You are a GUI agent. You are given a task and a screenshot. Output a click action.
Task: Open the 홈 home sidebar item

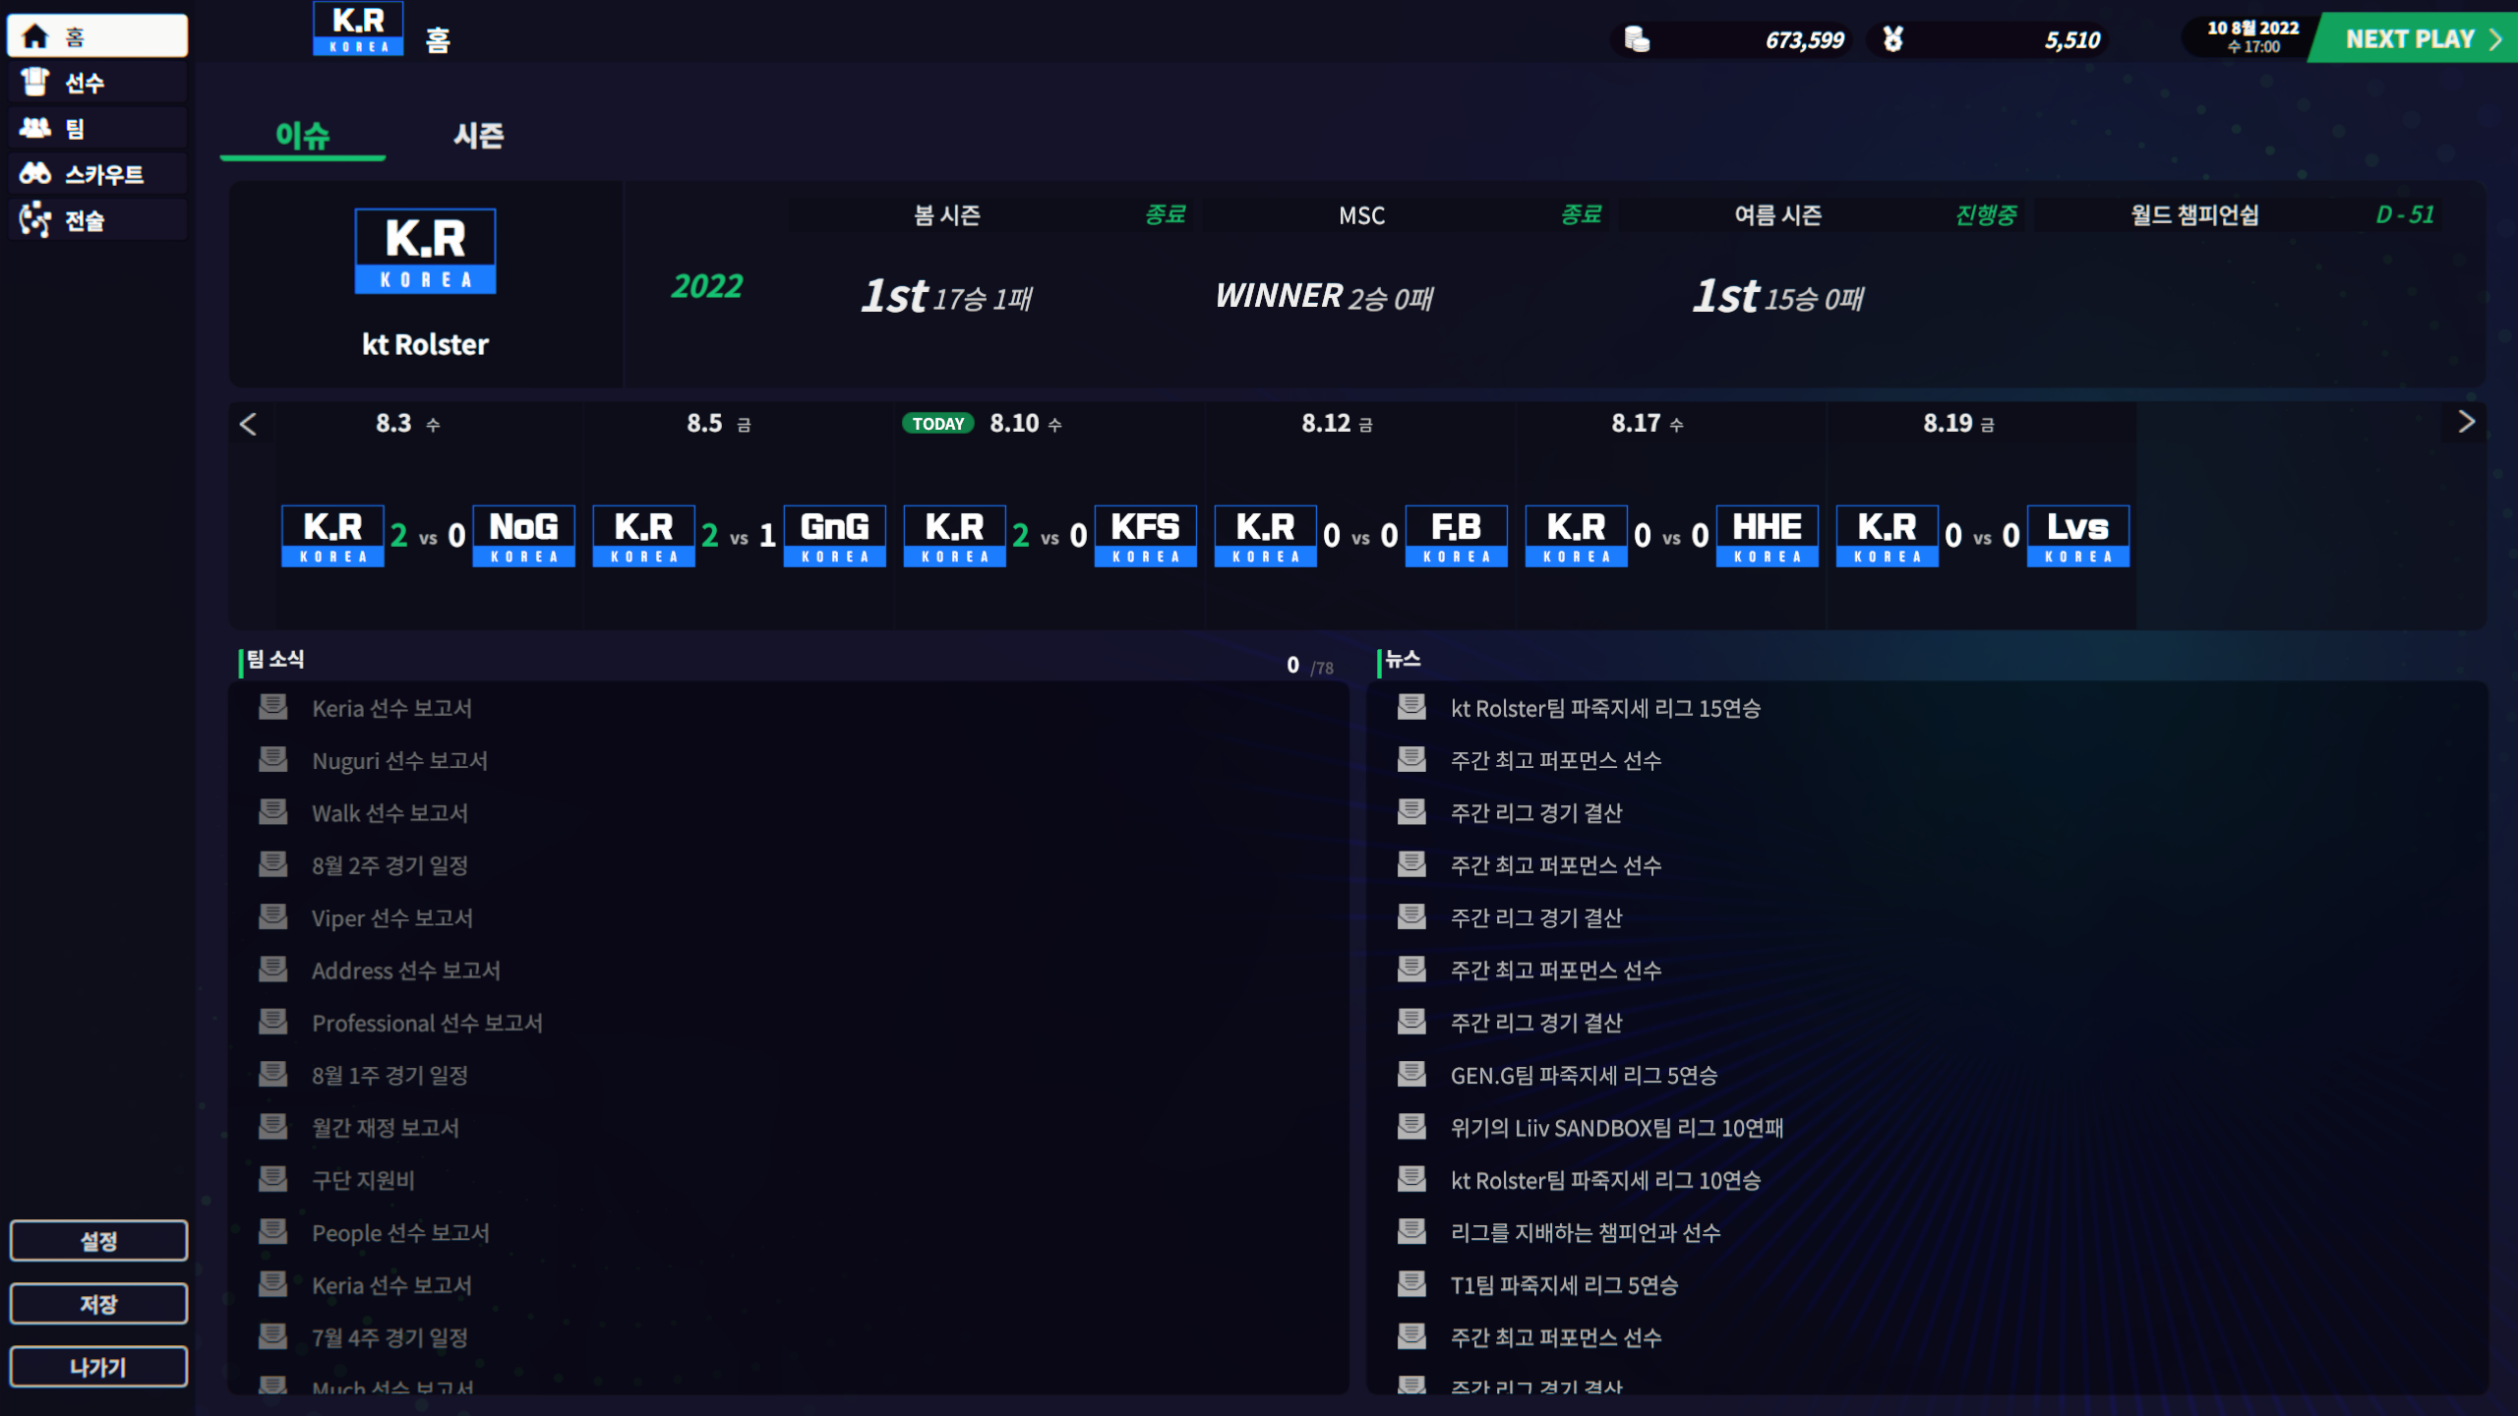(x=97, y=36)
